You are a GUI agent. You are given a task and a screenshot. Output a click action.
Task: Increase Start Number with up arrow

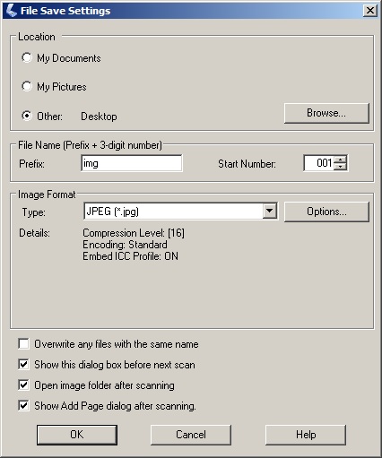point(340,160)
